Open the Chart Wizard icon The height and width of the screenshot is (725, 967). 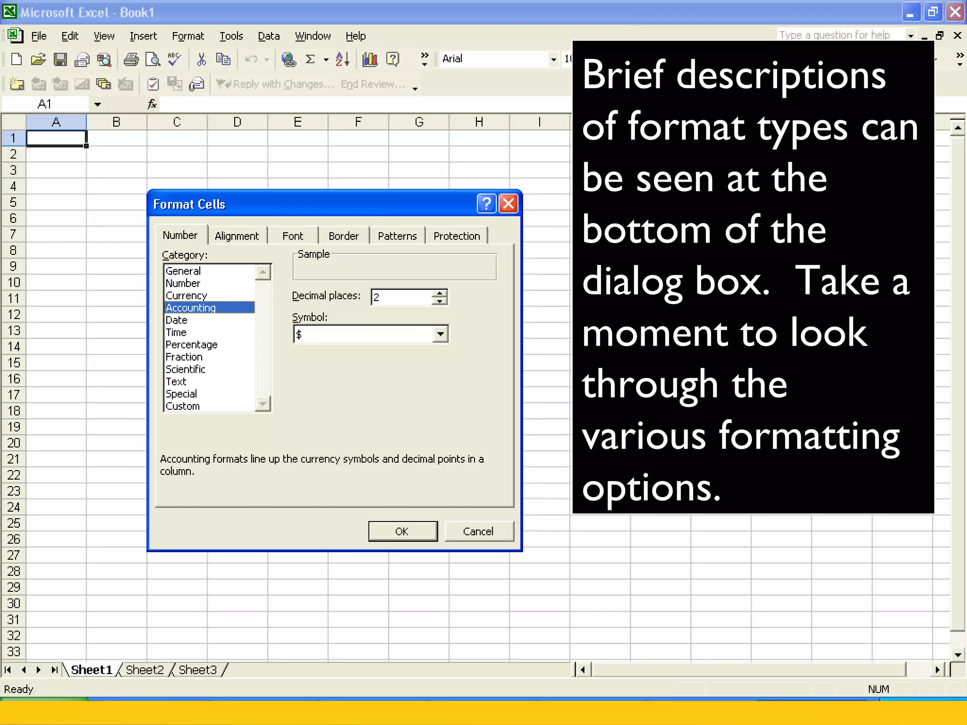point(370,59)
